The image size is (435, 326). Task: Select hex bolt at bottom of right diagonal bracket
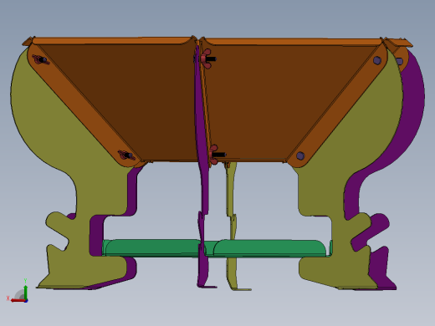[x=300, y=155]
